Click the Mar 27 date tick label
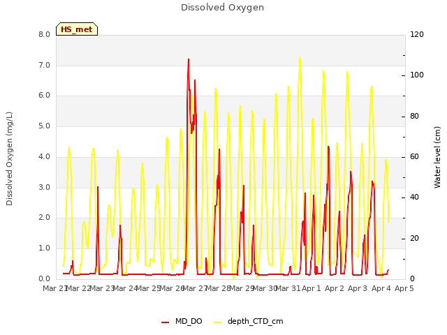The height and width of the screenshot is (335, 447). click(x=195, y=288)
